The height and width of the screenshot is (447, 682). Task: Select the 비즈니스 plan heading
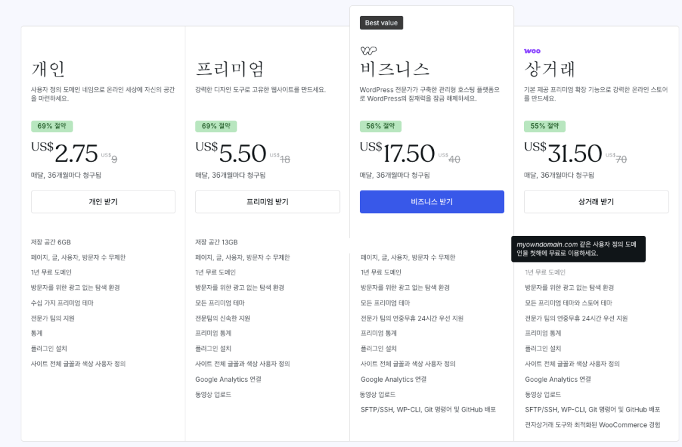tap(395, 69)
